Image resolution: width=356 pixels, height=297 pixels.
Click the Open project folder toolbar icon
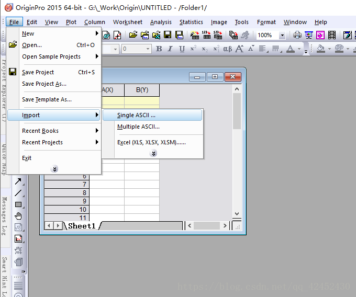click(x=133, y=35)
